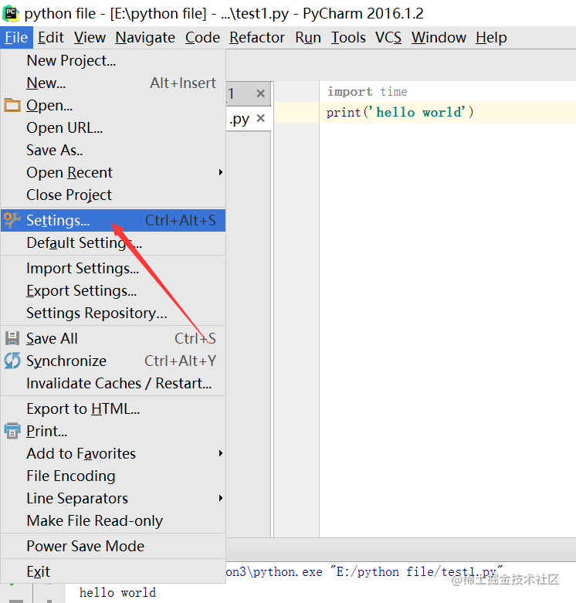Click the wrench icon beside Settings...
This screenshot has height=603, width=576.
tap(12, 220)
